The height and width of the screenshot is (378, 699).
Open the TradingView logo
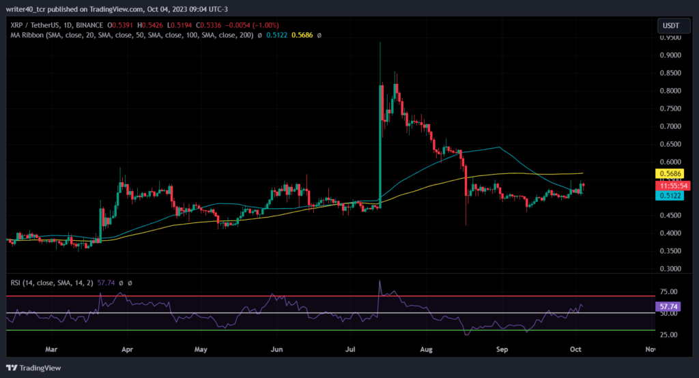click(34, 368)
